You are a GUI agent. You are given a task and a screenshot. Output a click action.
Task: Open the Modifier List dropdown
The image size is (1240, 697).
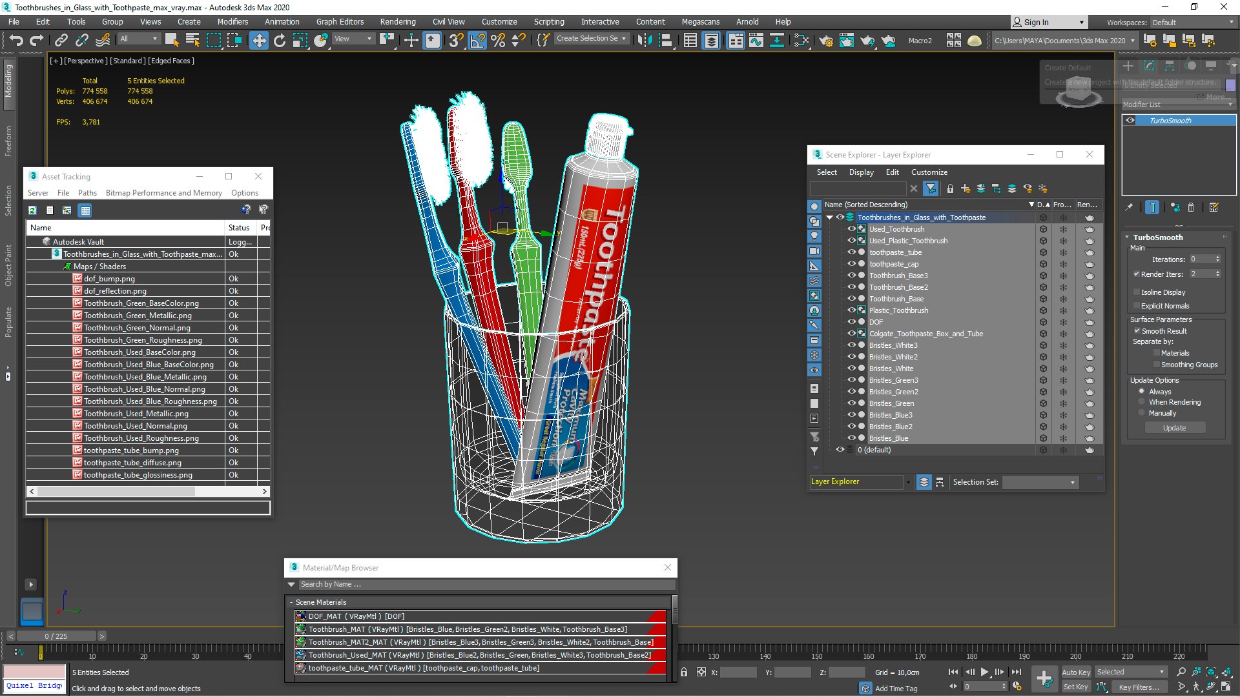1179,105
